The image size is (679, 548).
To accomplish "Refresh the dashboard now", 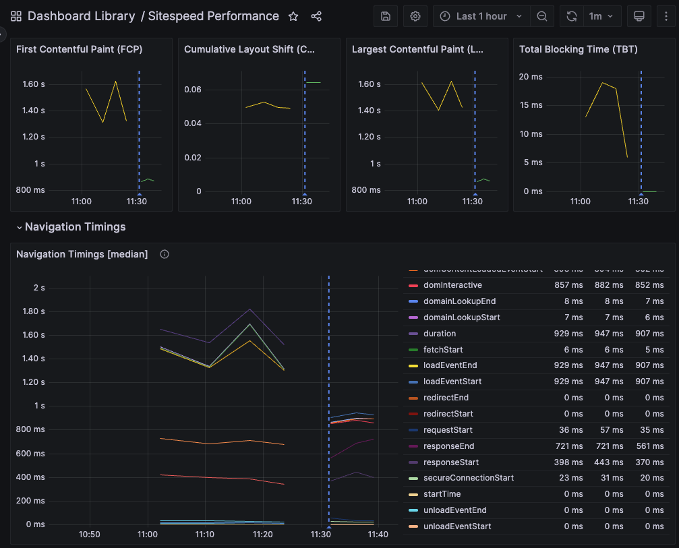I will [572, 16].
